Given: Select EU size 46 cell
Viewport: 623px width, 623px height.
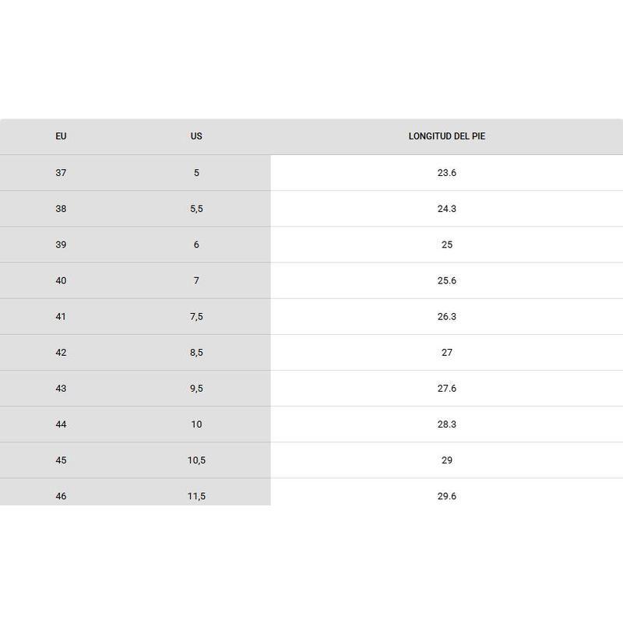Looking at the screenshot, I should point(61,496).
